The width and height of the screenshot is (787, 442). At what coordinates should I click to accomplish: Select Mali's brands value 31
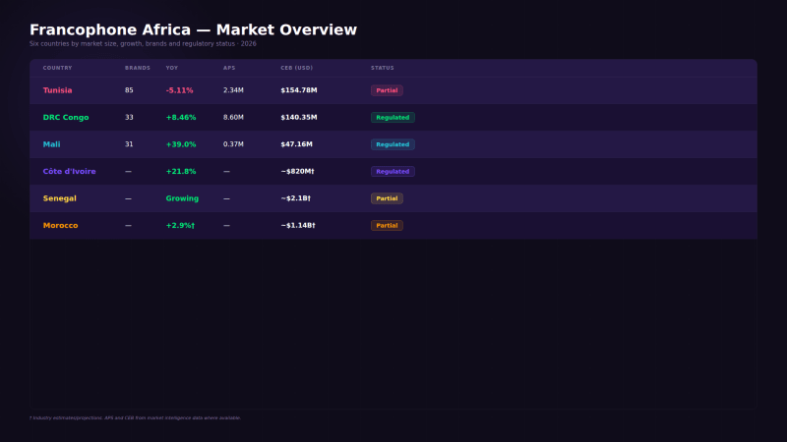(129, 144)
